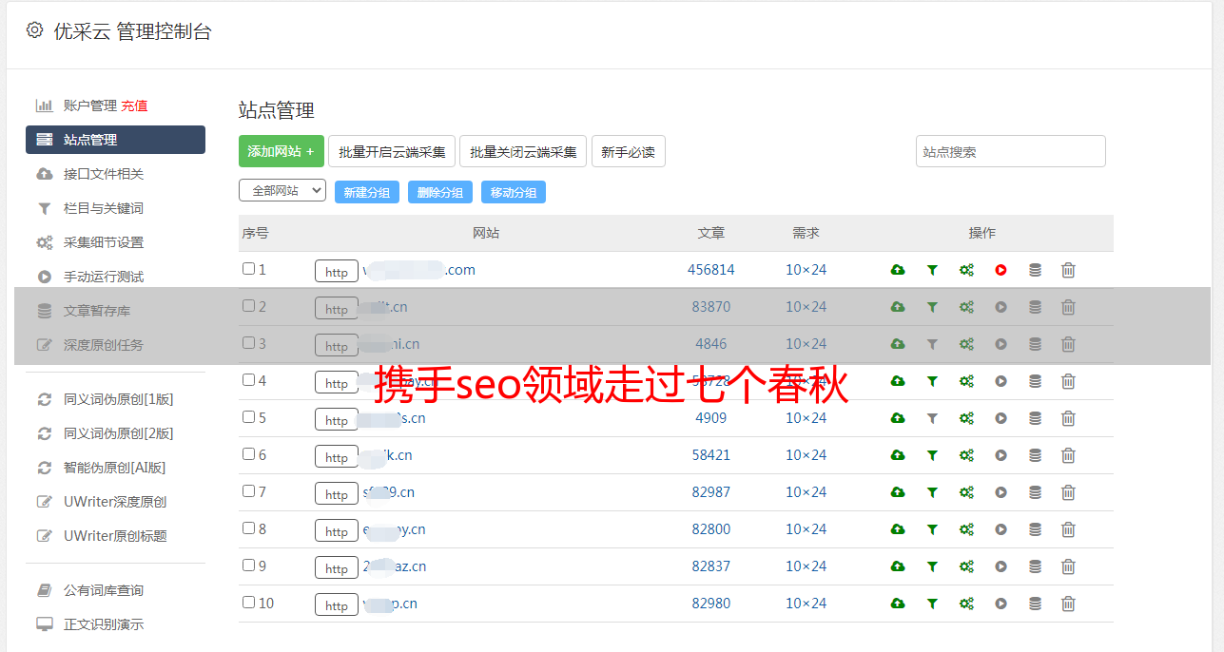This screenshot has height=652, width=1224.
Task: Open the gears settings icon in row 10
Action: coord(966,604)
